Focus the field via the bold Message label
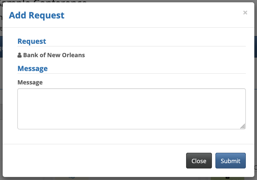 pyautogui.click(x=30, y=82)
